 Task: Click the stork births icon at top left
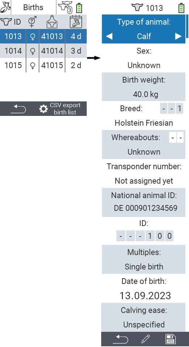pyautogui.click(x=5, y=7)
